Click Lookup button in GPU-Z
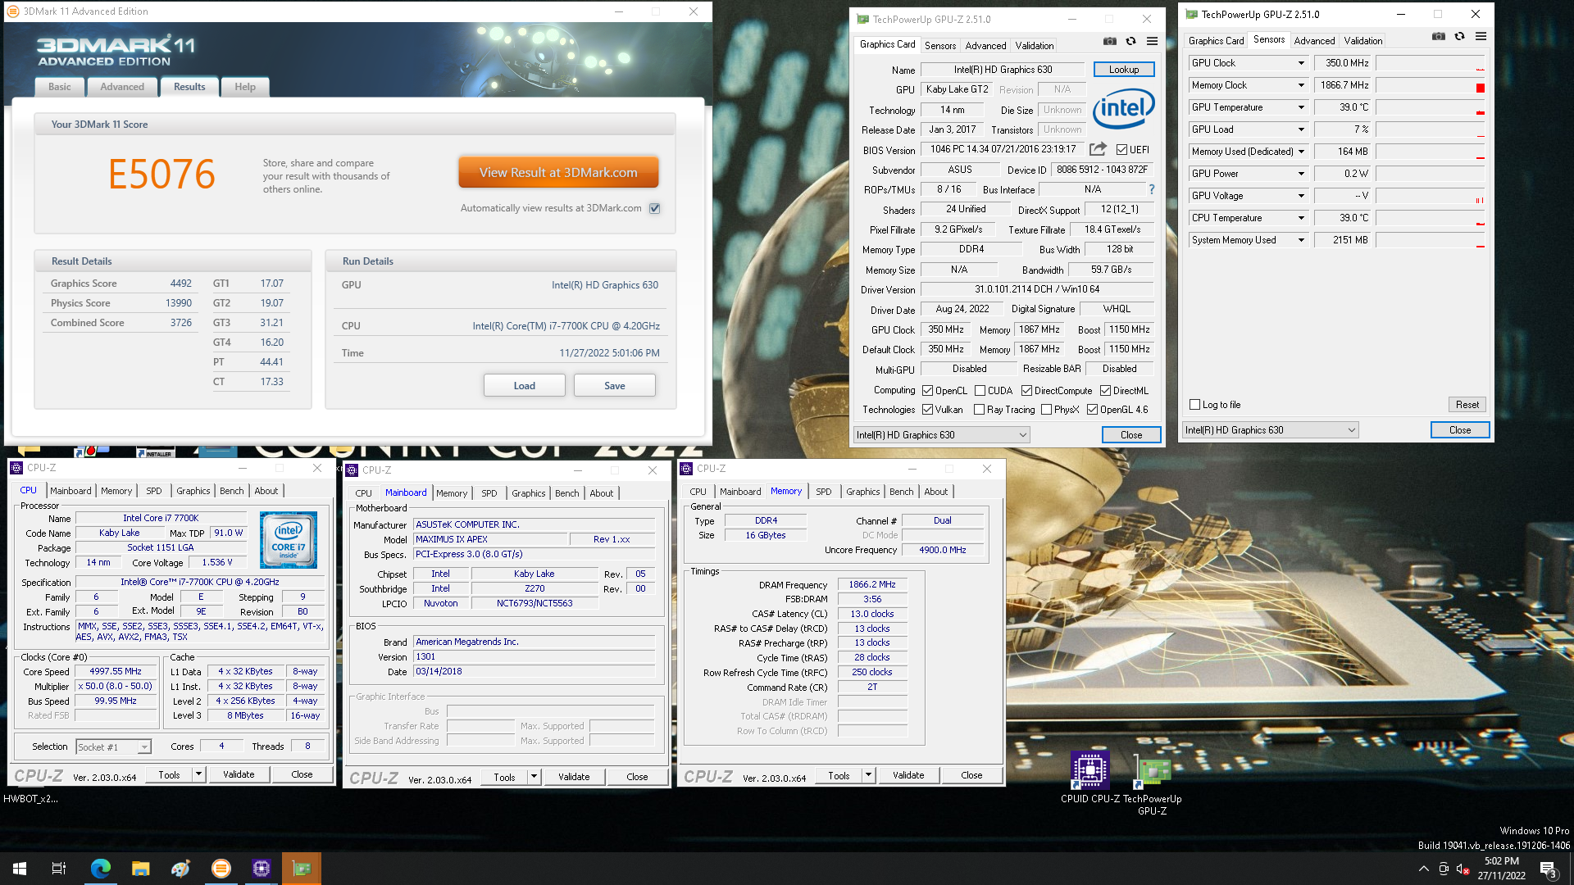Viewport: 1574px width, 885px height. tap(1123, 70)
